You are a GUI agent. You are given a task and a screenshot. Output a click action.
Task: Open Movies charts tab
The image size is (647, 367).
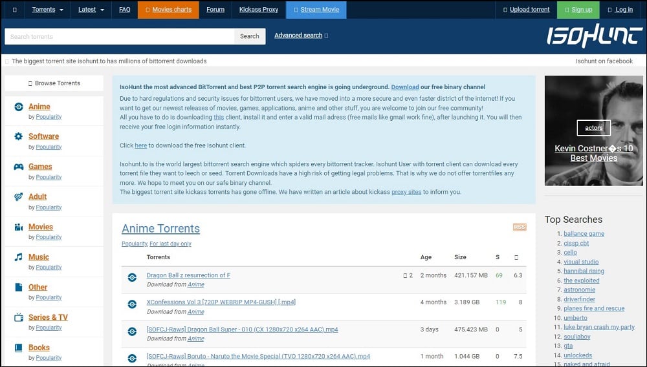pyautogui.click(x=168, y=10)
